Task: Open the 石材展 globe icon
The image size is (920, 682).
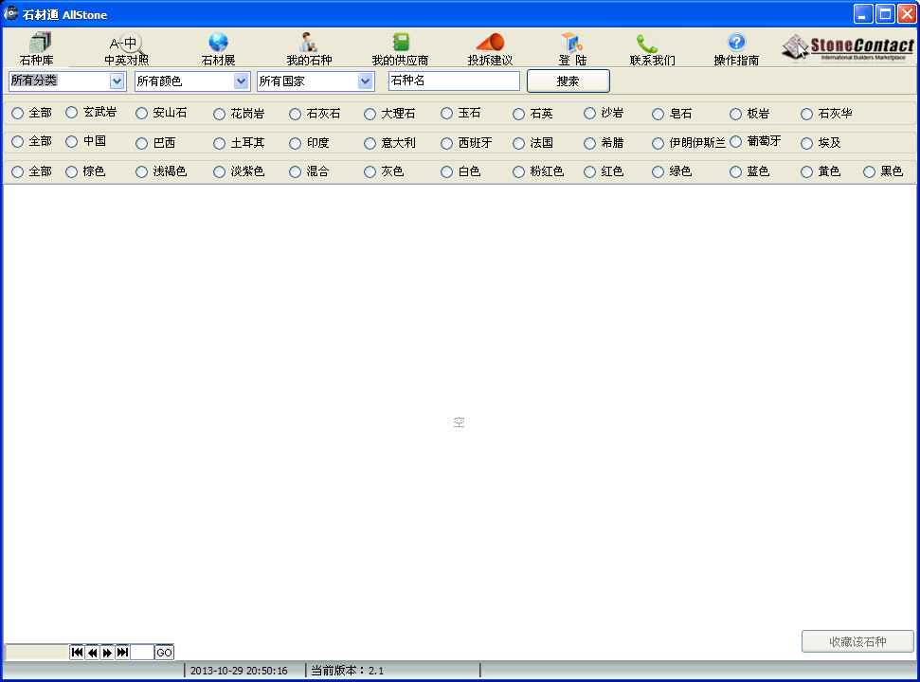Action: pos(218,43)
